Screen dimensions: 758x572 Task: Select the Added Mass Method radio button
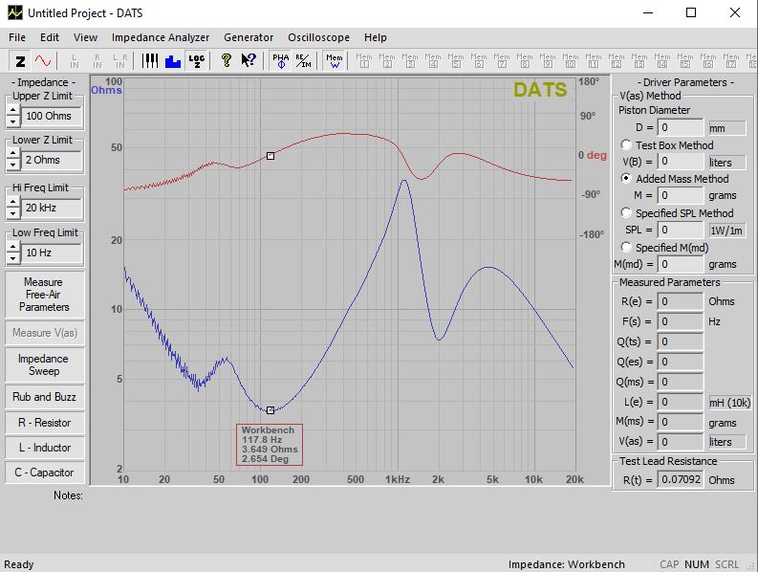point(626,178)
